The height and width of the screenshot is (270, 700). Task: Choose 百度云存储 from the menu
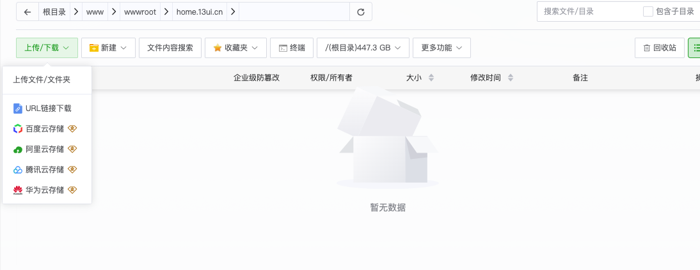coord(45,129)
